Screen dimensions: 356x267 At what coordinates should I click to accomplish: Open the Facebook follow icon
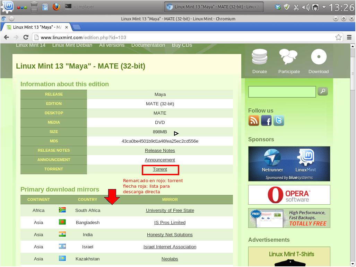266,121
